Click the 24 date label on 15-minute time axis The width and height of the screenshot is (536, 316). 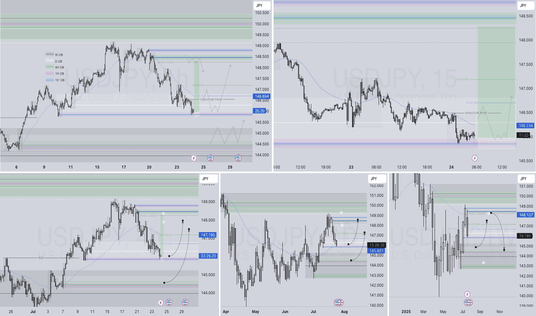[451, 167]
